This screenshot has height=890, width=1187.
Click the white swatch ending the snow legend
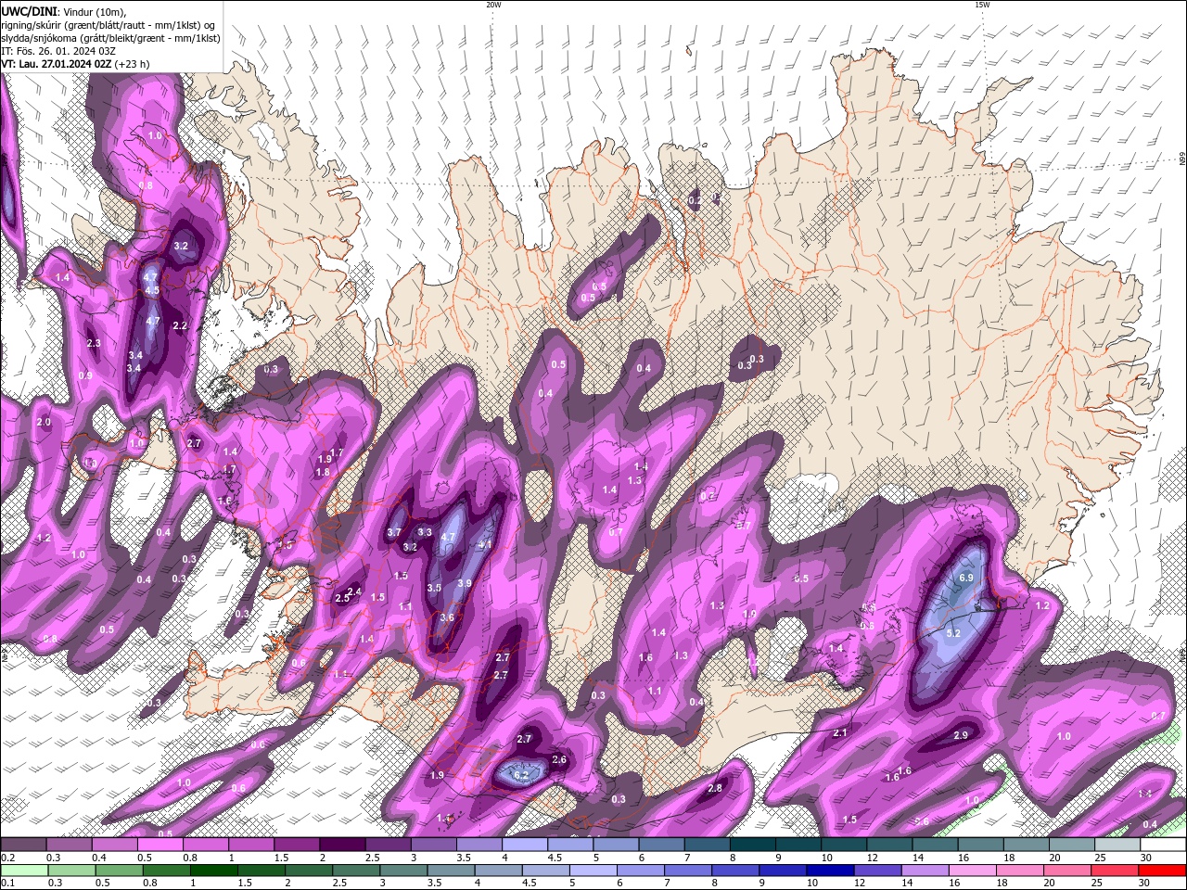click(x=1163, y=845)
